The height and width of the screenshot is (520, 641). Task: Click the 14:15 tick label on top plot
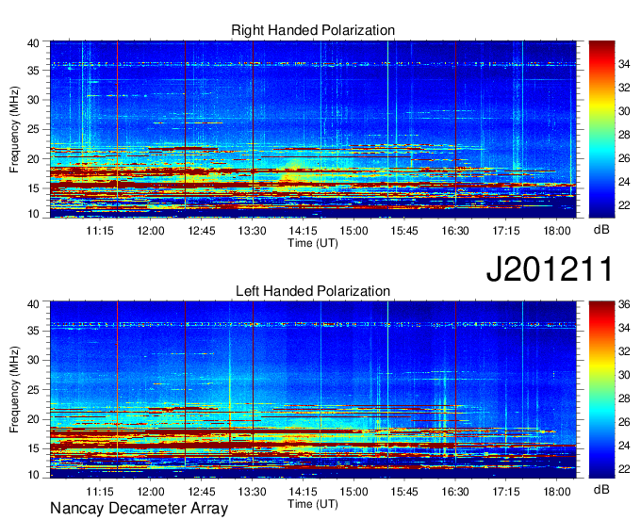point(303,231)
